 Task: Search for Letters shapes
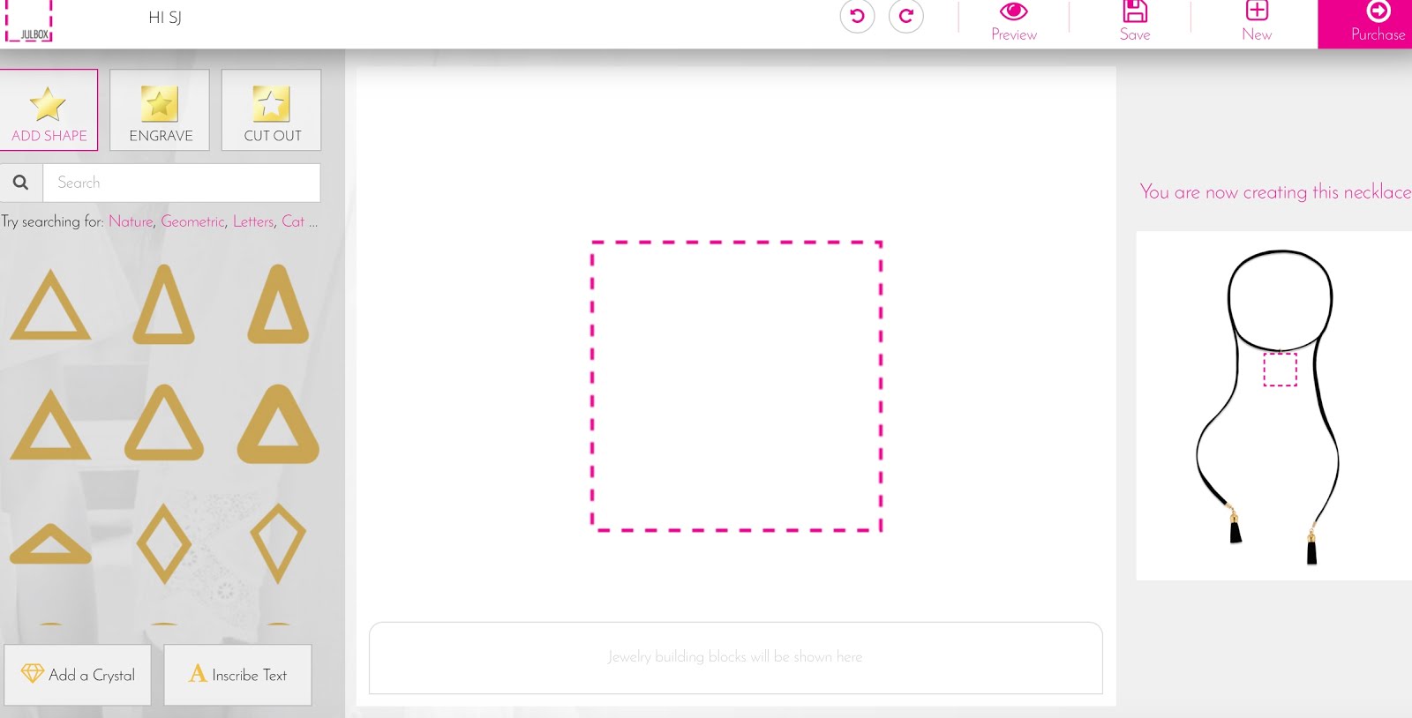pyautogui.click(x=253, y=221)
